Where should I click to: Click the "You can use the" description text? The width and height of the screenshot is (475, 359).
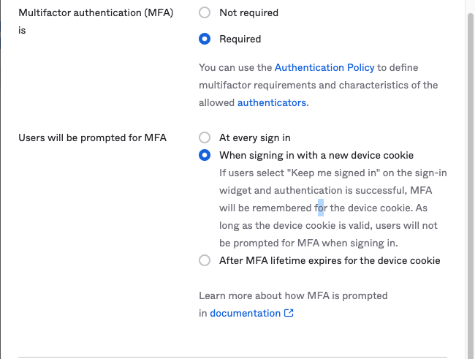235,67
